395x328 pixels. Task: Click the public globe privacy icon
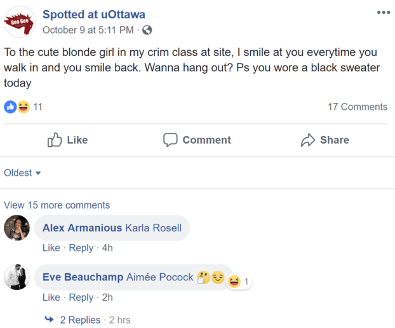pos(147,30)
